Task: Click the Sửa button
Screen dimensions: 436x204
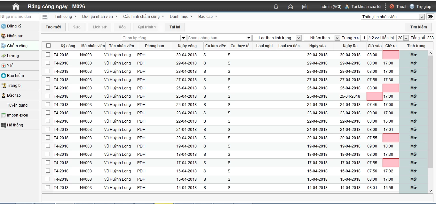Action: click(77, 27)
